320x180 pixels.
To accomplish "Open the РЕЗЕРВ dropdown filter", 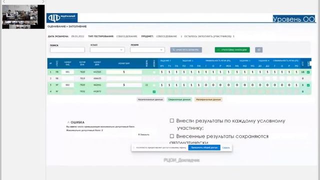I will pos(147,50).
